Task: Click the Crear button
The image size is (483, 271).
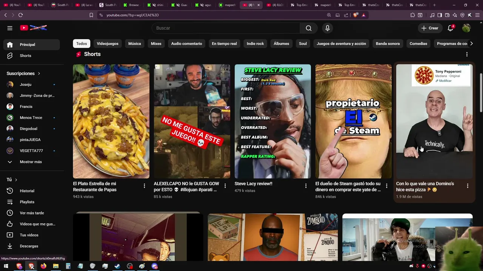Action: coord(430,28)
